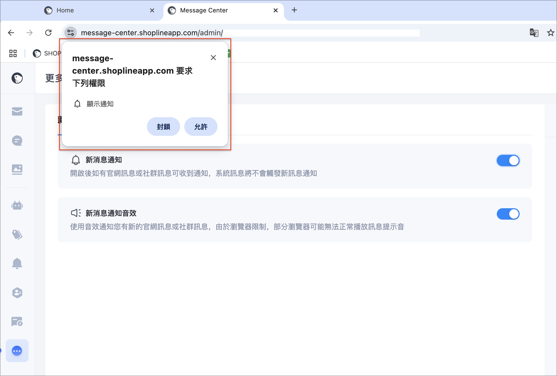Click the 新消息通知音效 heading text
This screenshot has height=376, width=557.
coord(111,213)
